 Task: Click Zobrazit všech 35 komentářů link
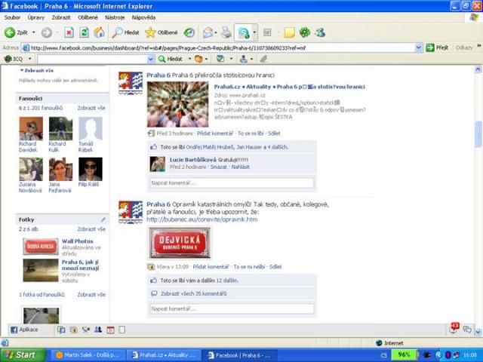tap(194, 293)
